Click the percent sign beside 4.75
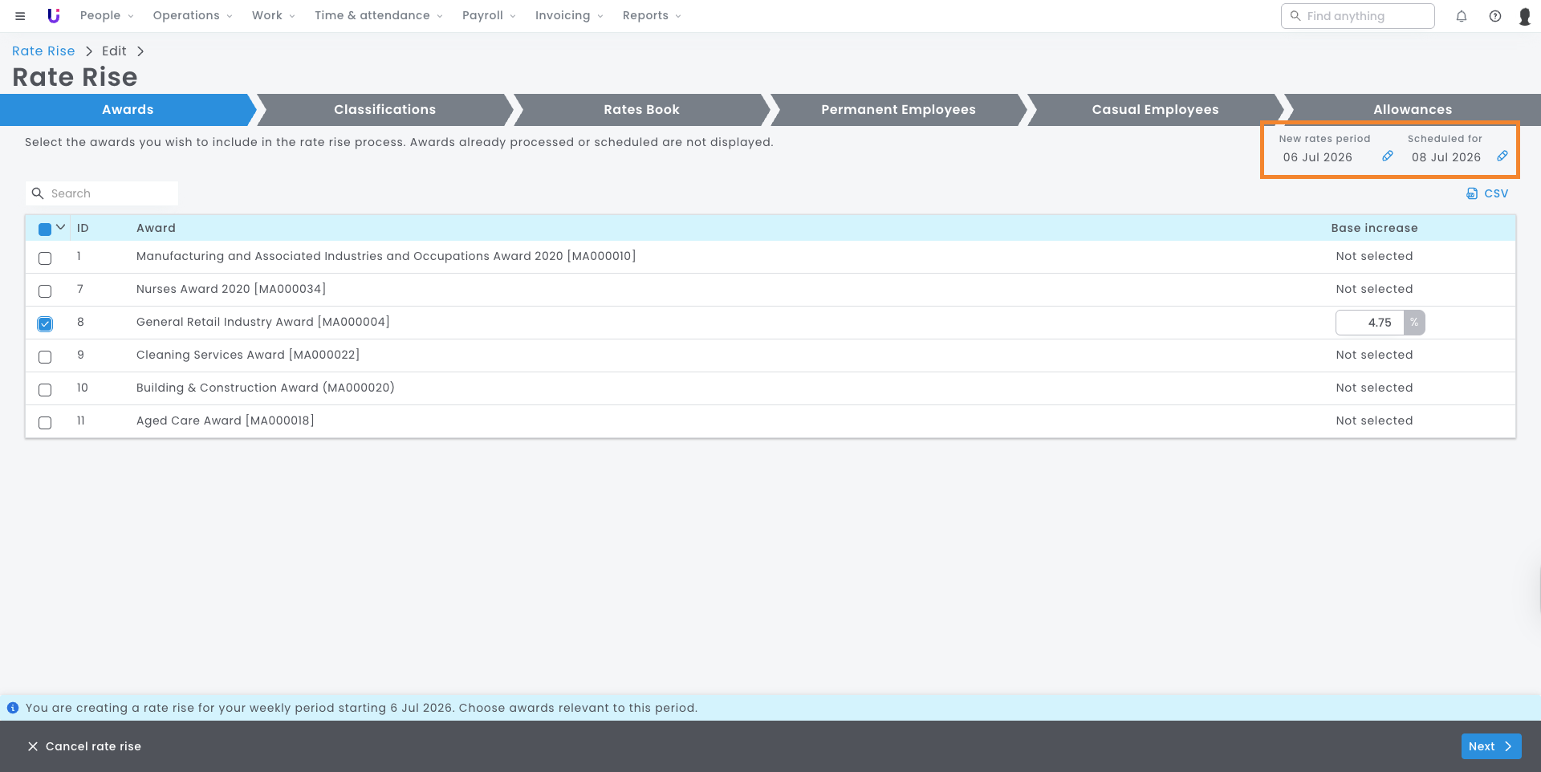Image resolution: width=1541 pixels, height=772 pixels. [1414, 323]
